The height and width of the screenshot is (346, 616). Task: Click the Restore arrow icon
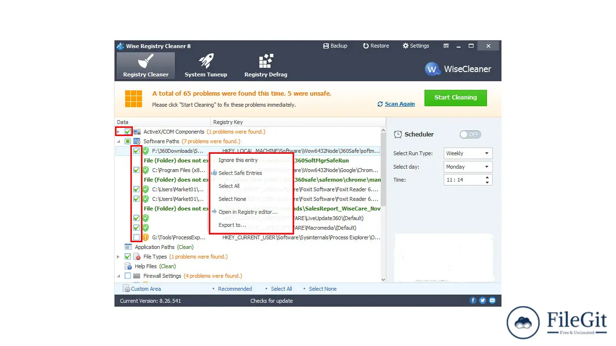[x=366, y=46]
